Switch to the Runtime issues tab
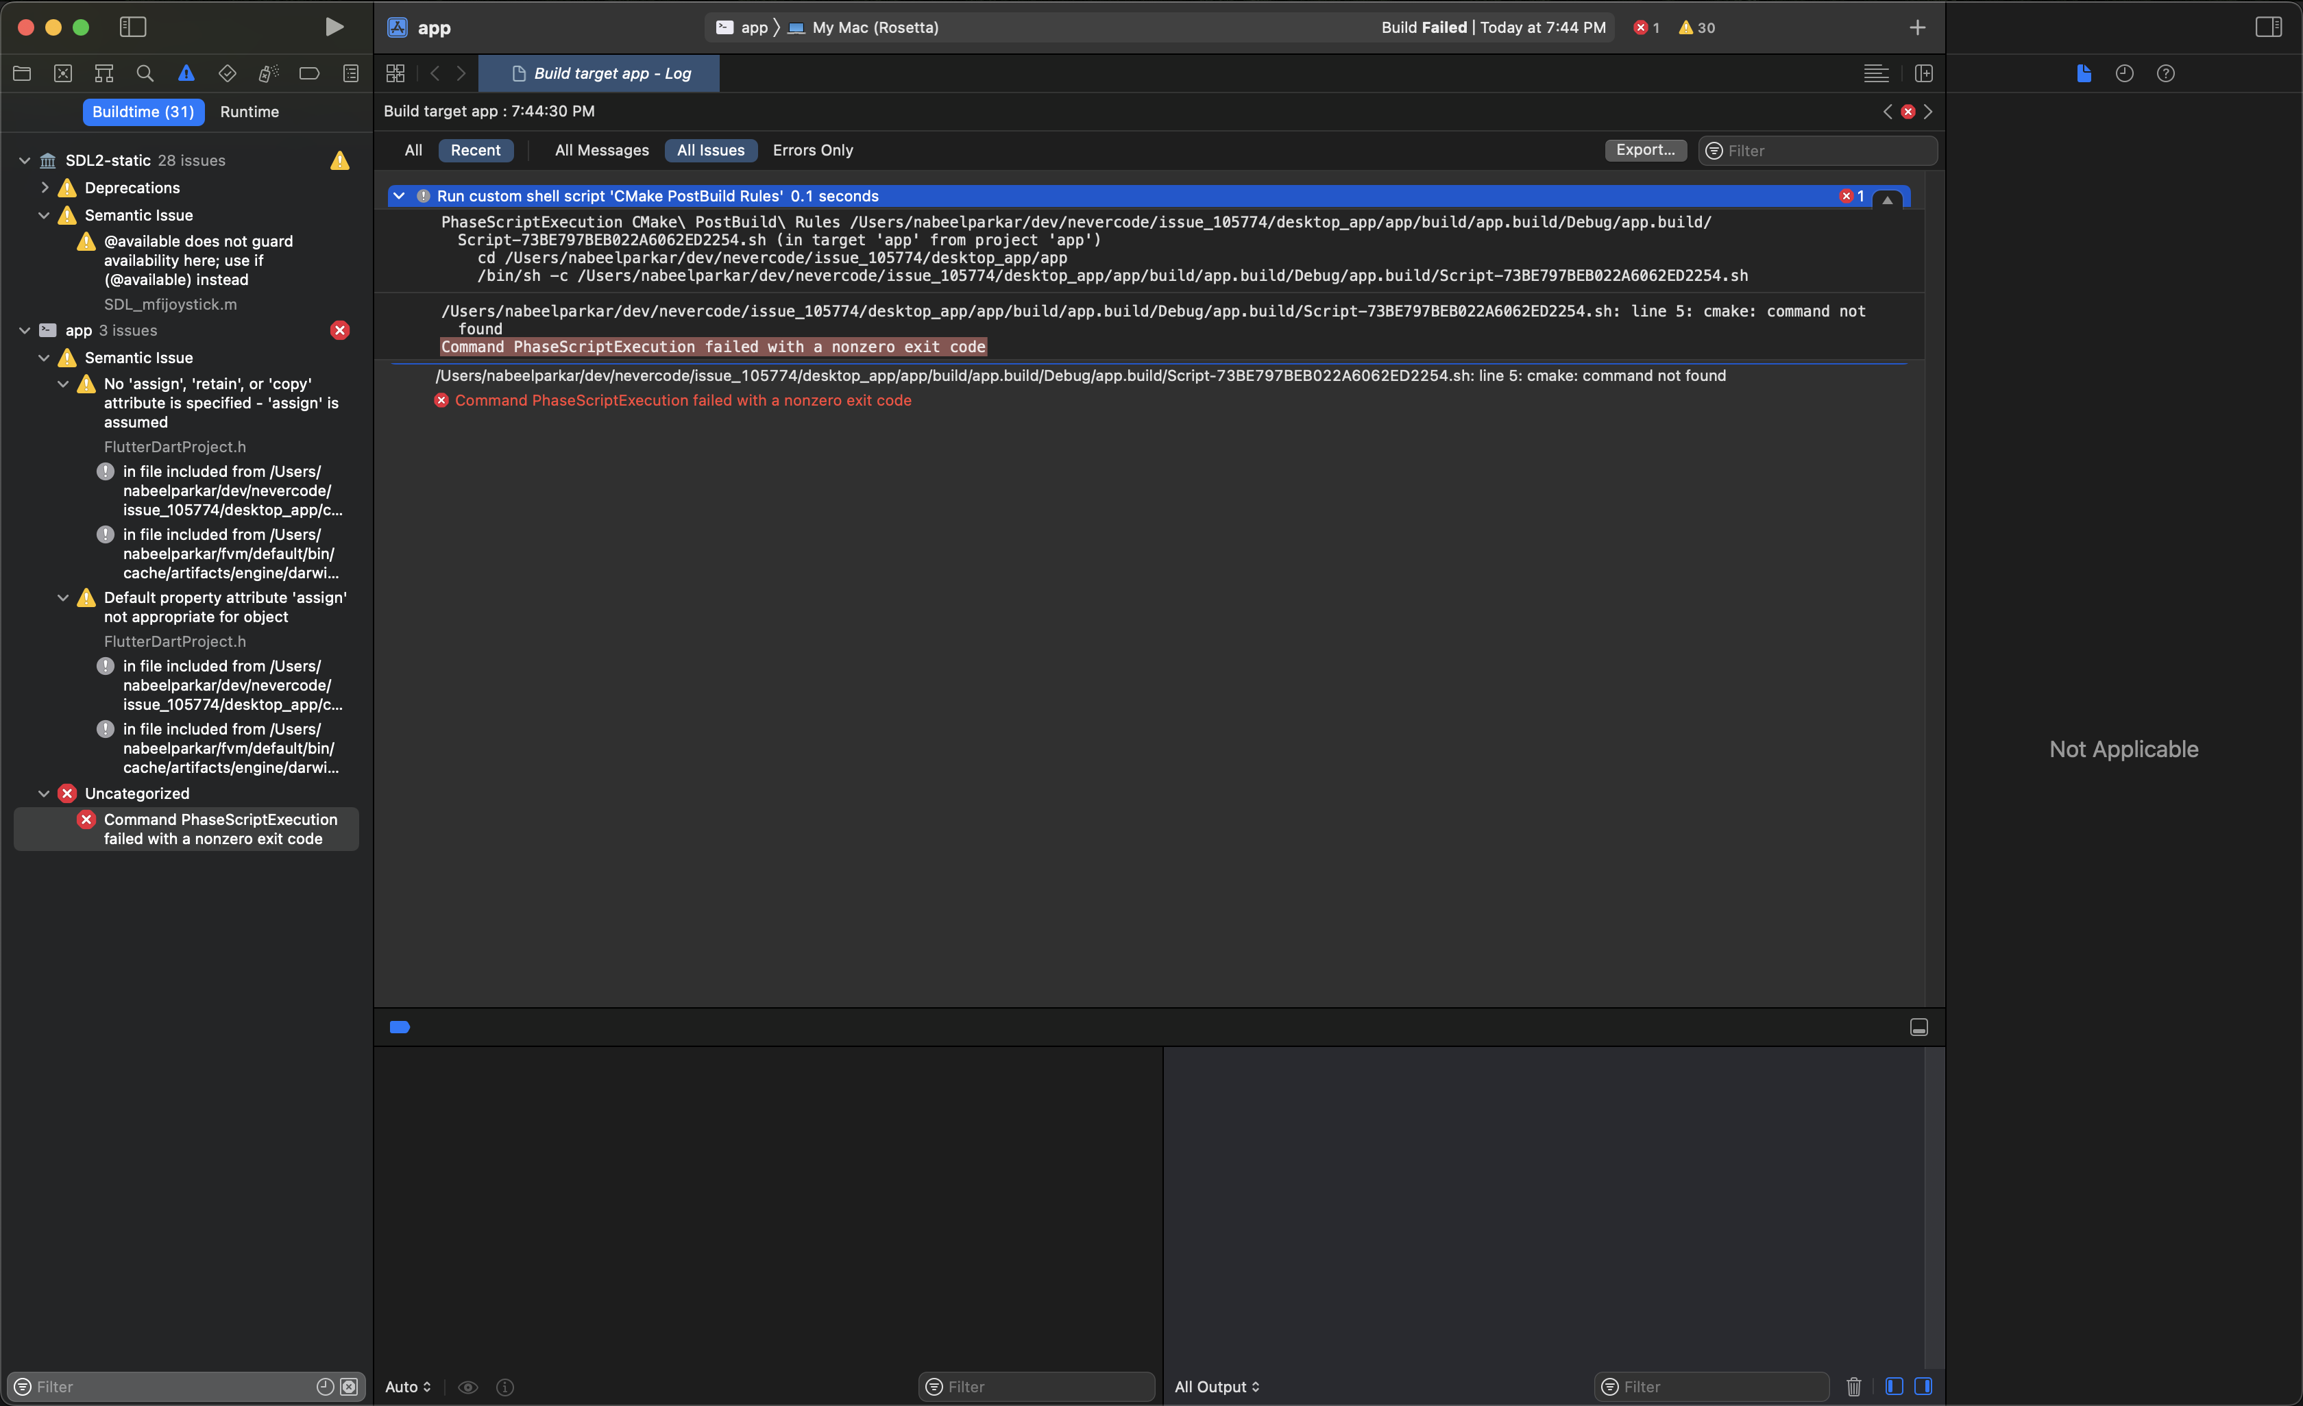The width and height of the screenshot is (2303, 1406). click(249, 112)
